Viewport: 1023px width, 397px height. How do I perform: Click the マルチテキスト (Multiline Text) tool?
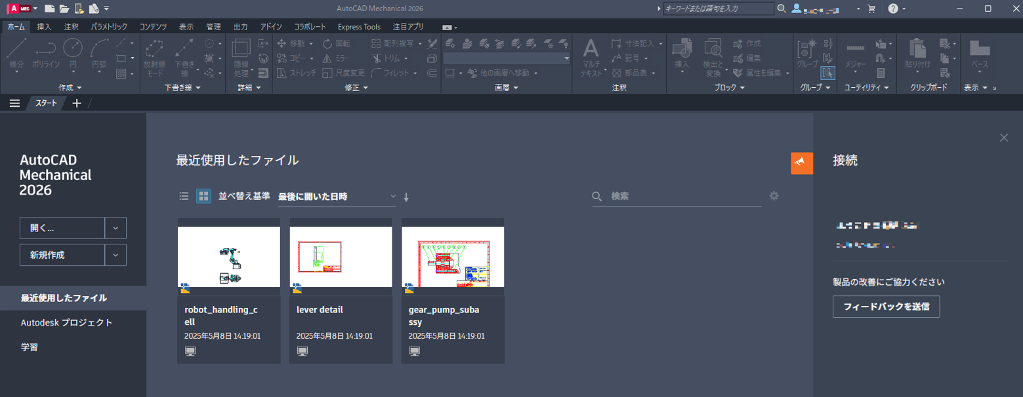tap(591, 58)
